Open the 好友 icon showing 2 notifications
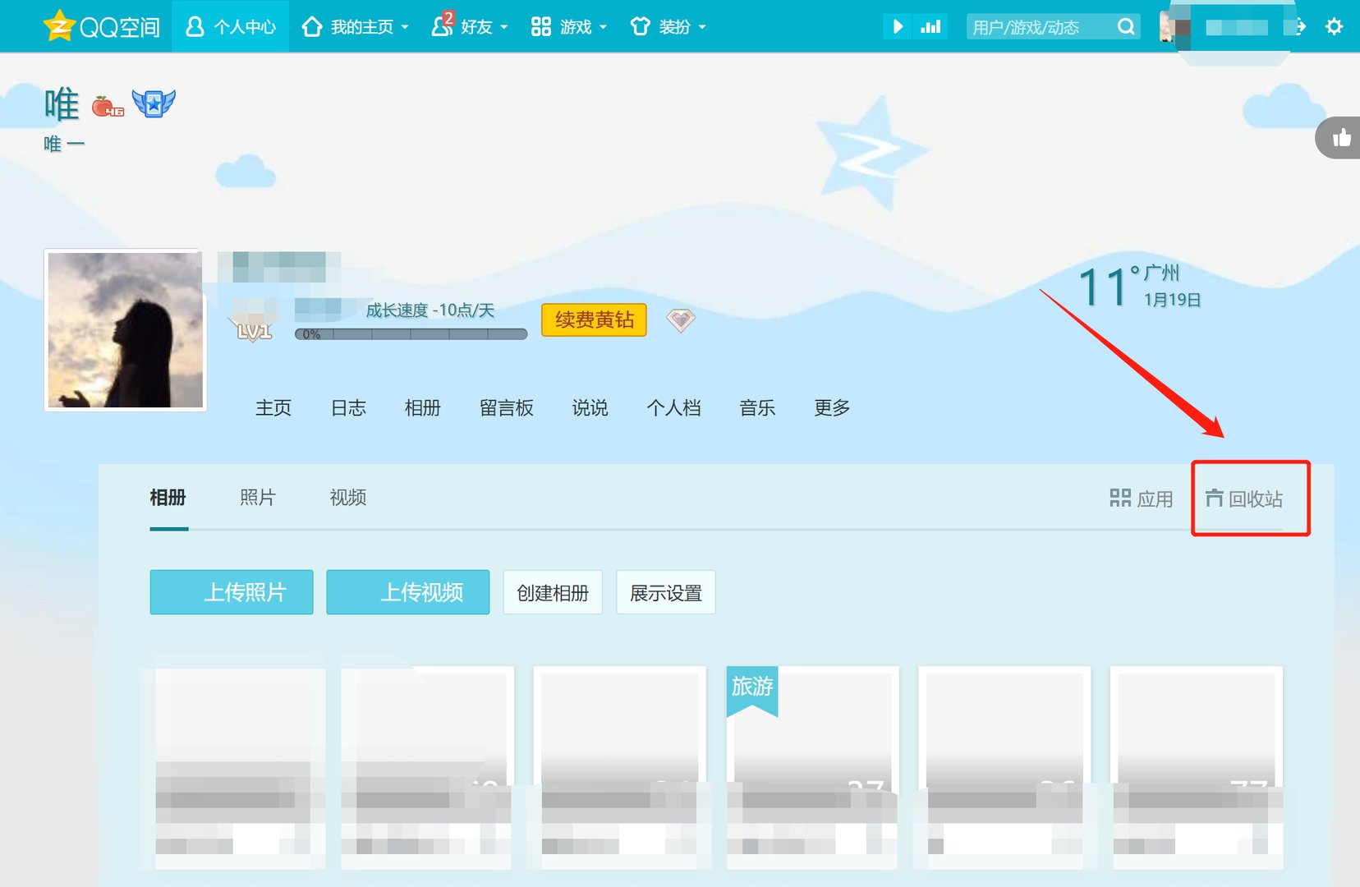 (x=442, y=26)
